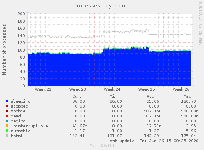Select the orange uninterruptible legend swatch
The image size is (204, 150).
pos(7,126)
